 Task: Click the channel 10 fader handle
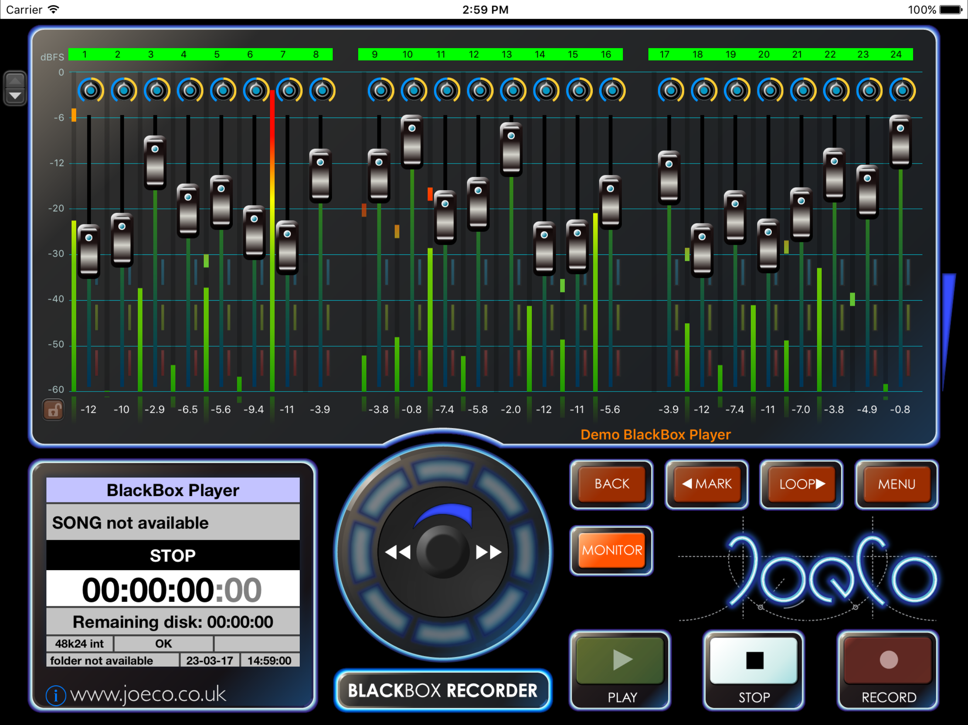tap(412, 142)
